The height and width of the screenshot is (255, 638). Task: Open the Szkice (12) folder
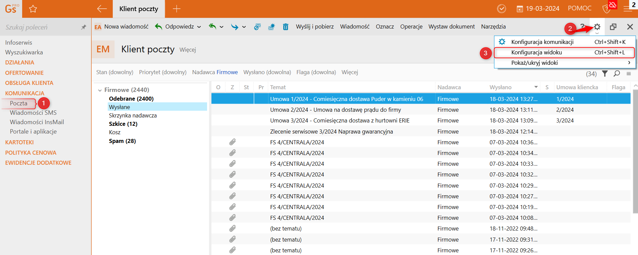[x=123, y=124]
